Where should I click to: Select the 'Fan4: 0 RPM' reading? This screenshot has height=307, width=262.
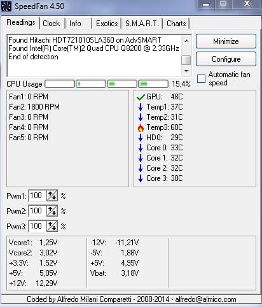pos(29,127)
